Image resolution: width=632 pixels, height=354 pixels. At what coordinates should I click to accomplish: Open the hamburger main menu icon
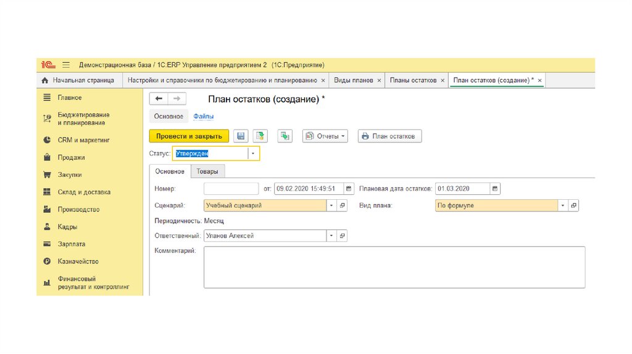pos(66,65)
